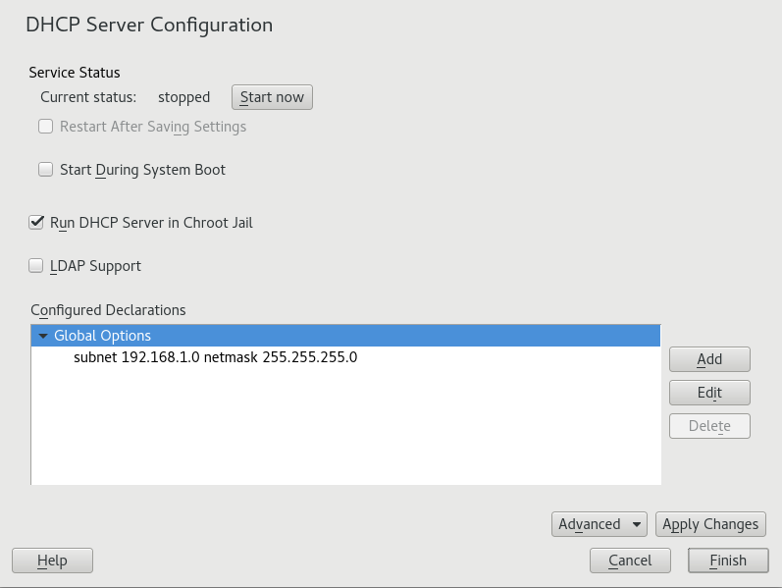The image size is (782, 588).
Task: Enable Start During System Boot
Action: (45, 170)
